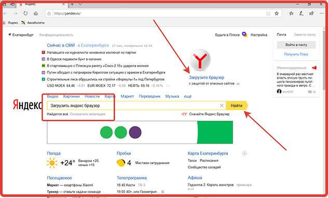Click the author avatar in Железнодорожный card
The width and height of the screenshot is (328, 198).
279,91
